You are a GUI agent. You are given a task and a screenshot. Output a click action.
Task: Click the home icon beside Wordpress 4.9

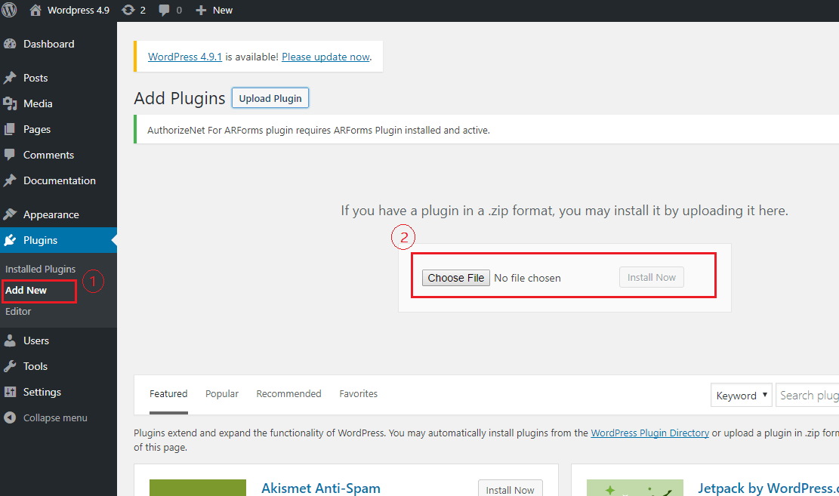(35, 10)
